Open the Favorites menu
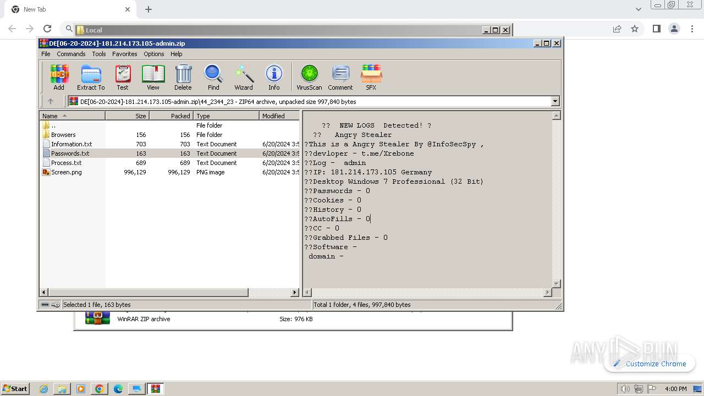 pos(125,54)
